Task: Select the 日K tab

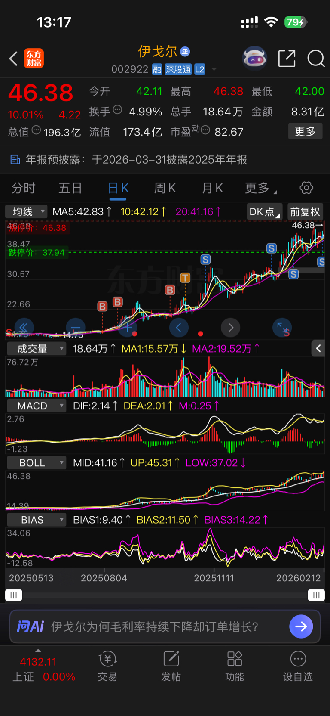Action: pos(118,188)
